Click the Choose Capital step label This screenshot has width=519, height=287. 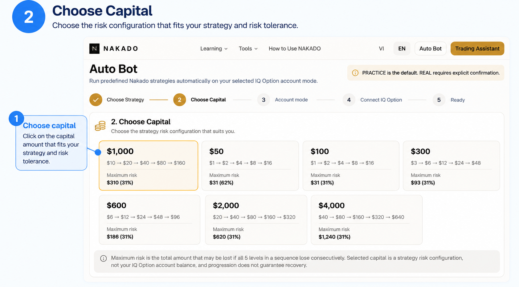click(x=208, y=100)
